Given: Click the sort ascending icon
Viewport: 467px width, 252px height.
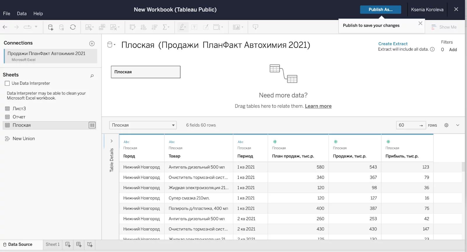Looking at the screenshot, I should pyautogui.click(x=144, y=27).
